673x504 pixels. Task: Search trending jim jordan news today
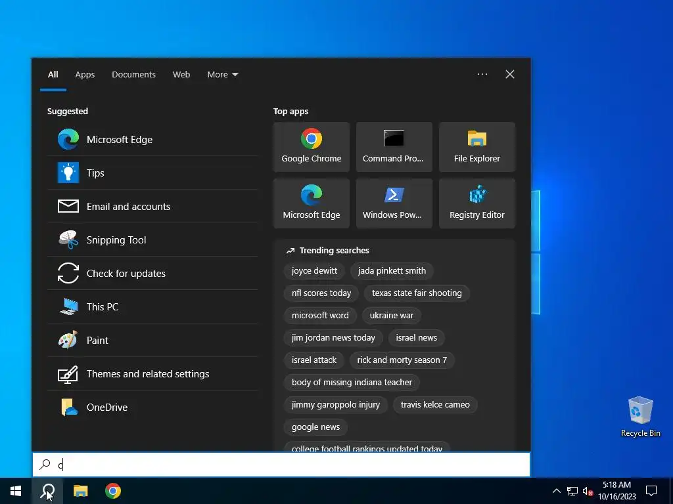tap(333, 338)
